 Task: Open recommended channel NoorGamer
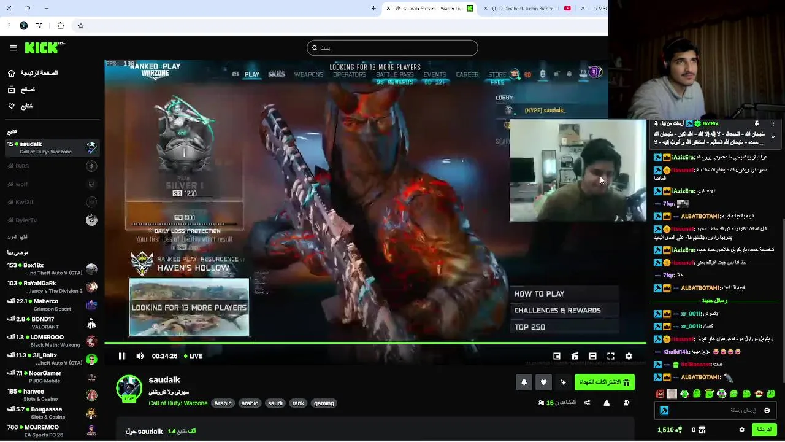52,377
